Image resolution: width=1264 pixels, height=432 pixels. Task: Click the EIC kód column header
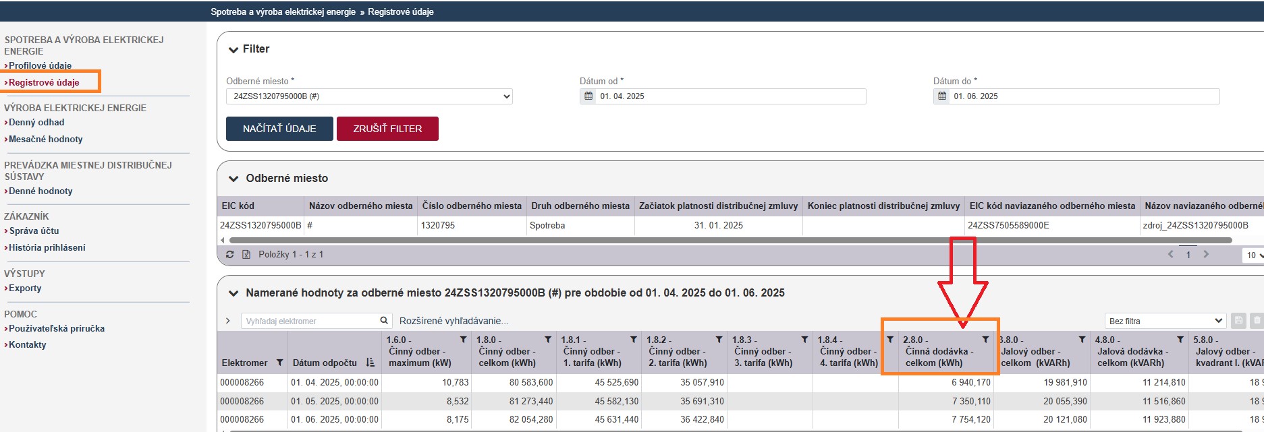(260, 206)
